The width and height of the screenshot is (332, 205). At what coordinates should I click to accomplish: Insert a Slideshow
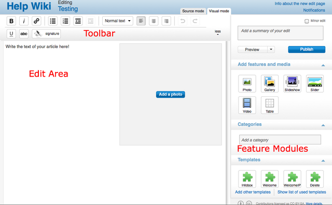(x=292, y=83)
